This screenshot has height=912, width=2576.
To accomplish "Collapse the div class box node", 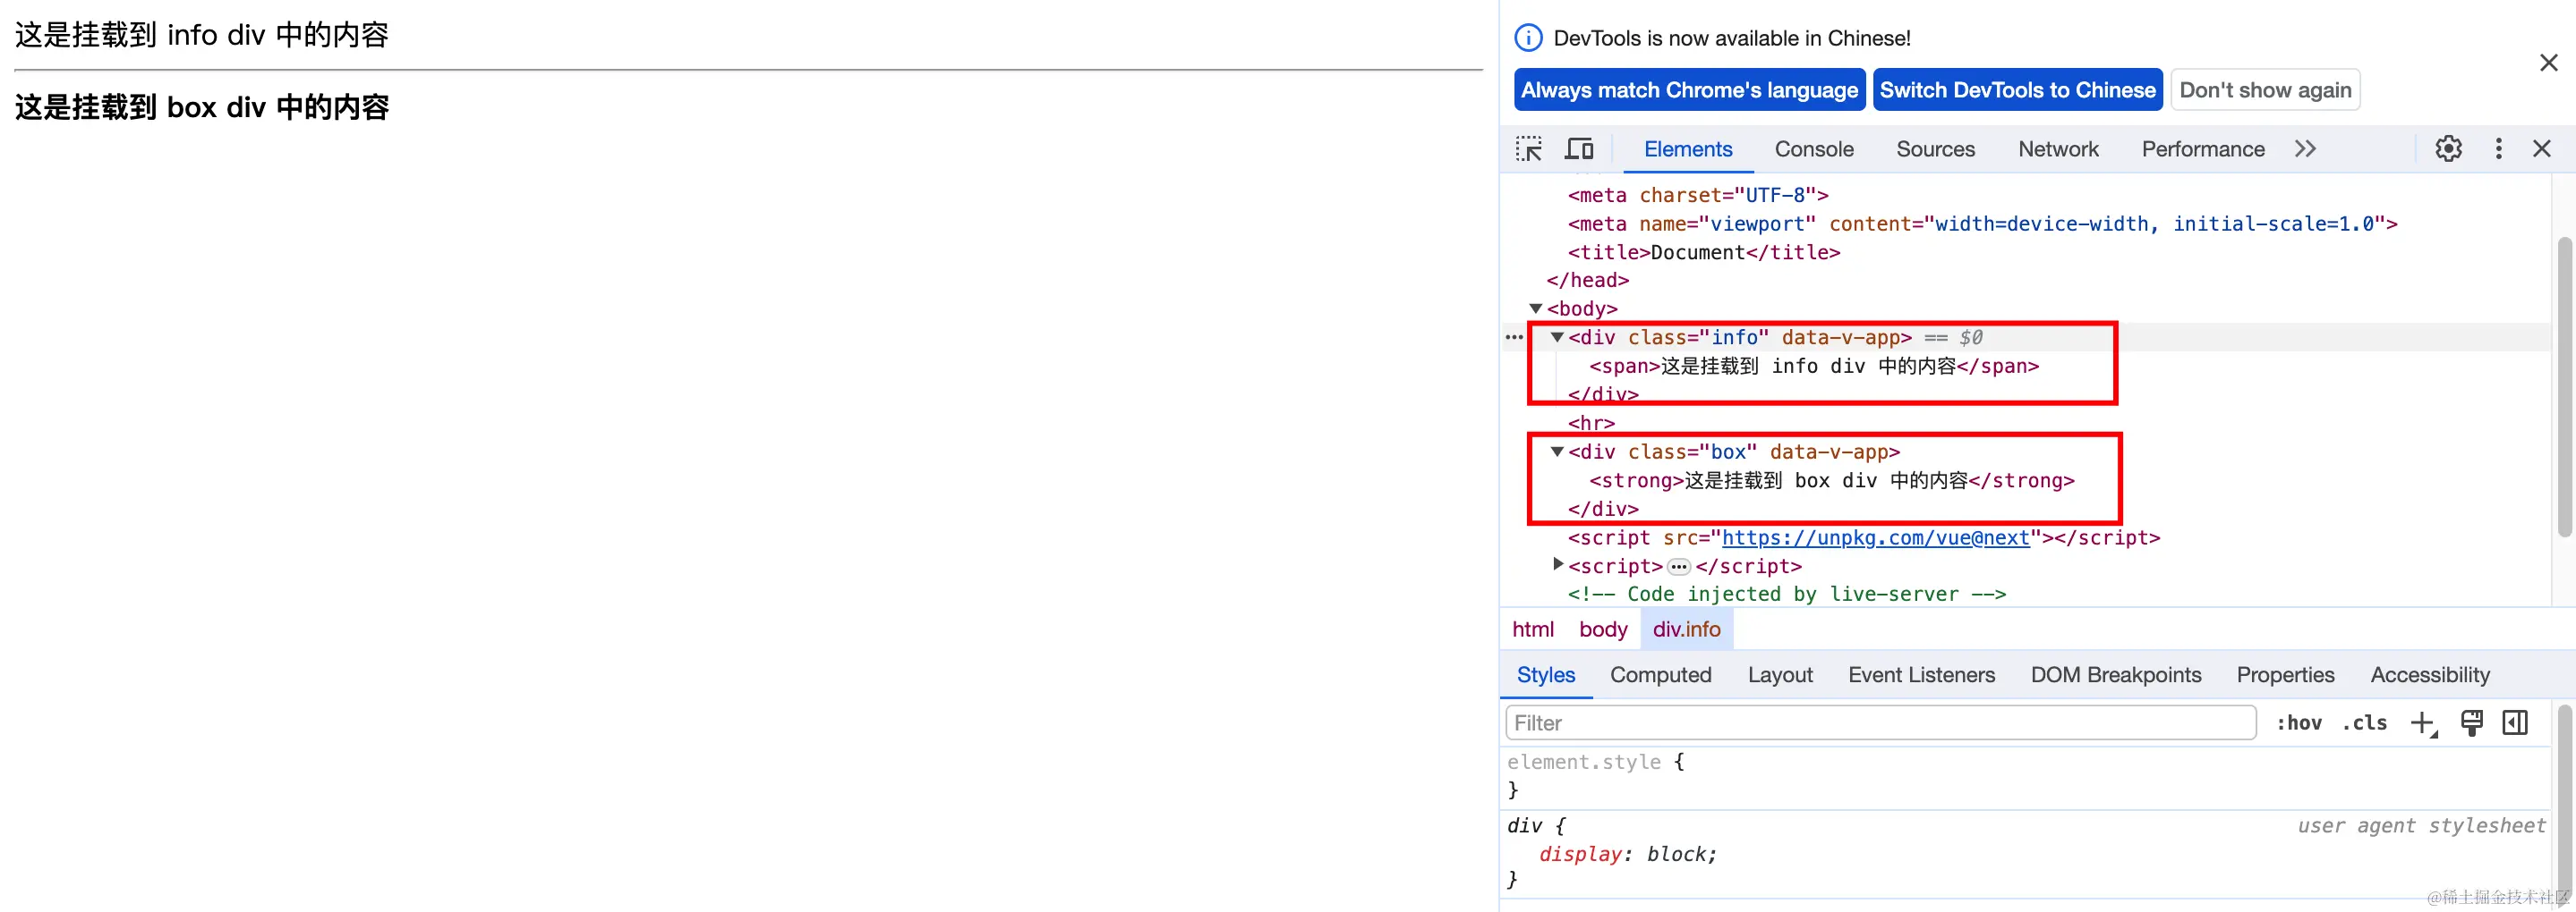I will 1557,452.
